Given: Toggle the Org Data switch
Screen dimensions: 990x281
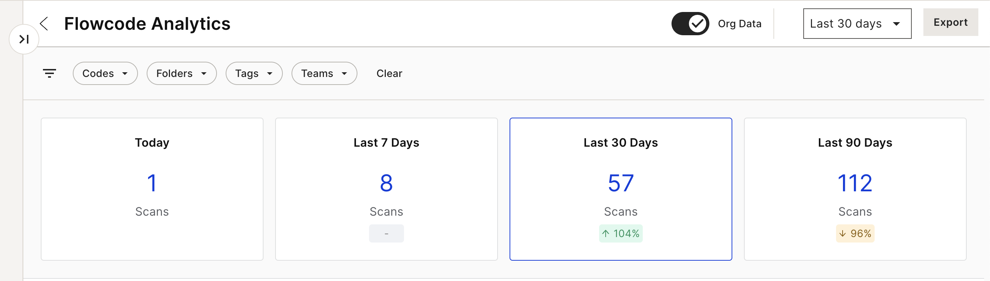Looking at the screenshot, I should 690,24.
